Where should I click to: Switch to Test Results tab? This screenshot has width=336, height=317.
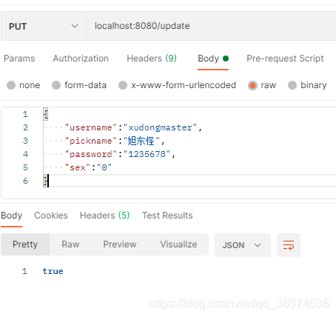(167, 216)
